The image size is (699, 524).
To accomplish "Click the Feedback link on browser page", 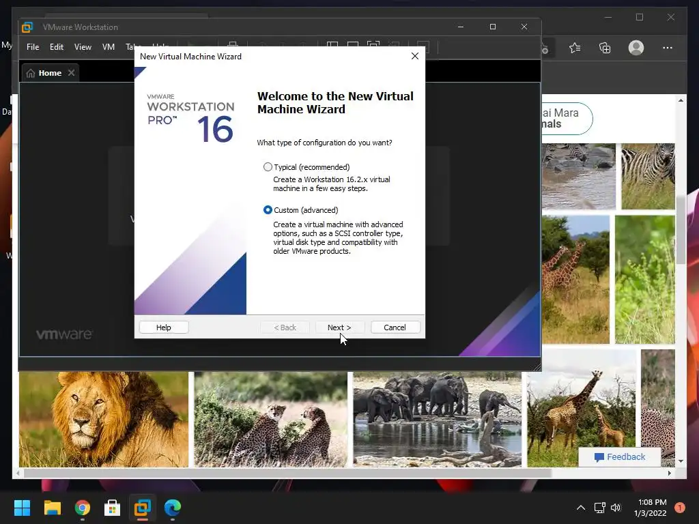I will click(620, 456).
